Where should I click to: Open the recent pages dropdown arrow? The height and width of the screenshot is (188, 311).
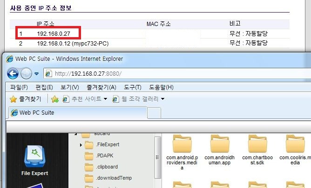tap(36, 74)
